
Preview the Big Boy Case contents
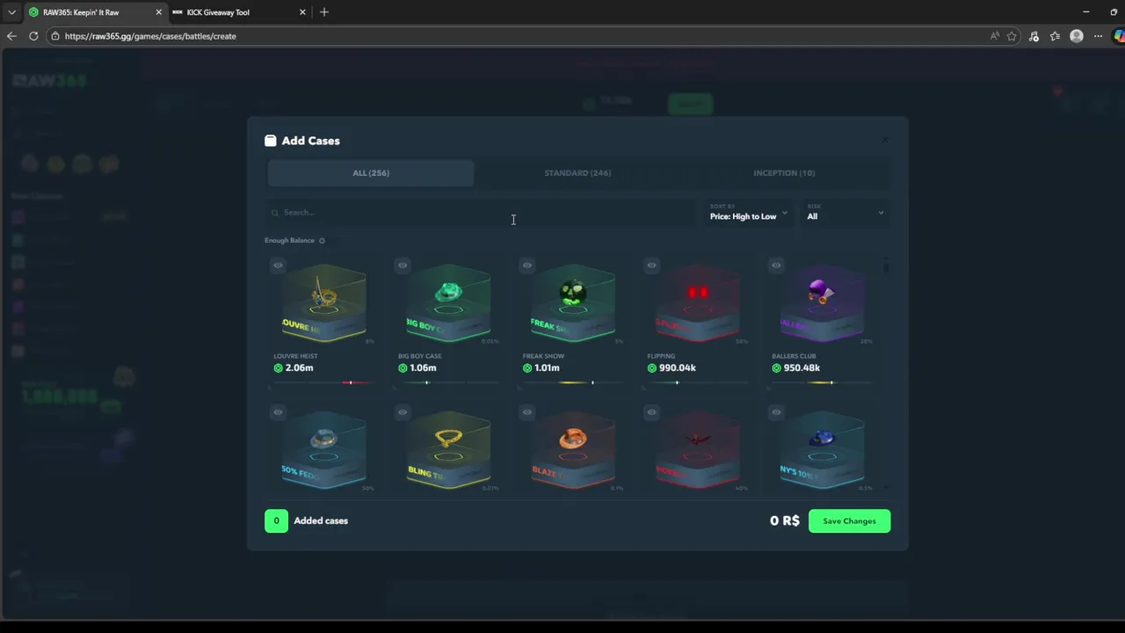(x=403, y=266)
